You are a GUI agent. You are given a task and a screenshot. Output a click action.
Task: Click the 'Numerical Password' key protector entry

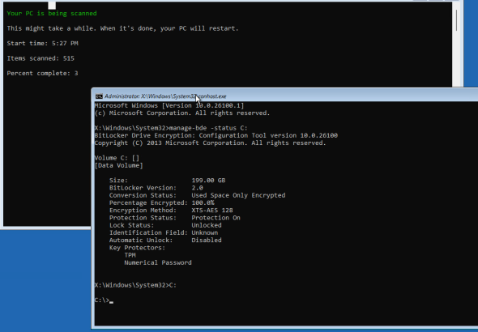(x=158, y=262)
